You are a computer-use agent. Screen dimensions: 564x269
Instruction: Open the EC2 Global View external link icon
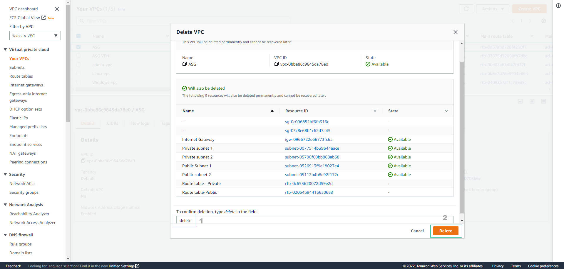[x=43, y=18]
